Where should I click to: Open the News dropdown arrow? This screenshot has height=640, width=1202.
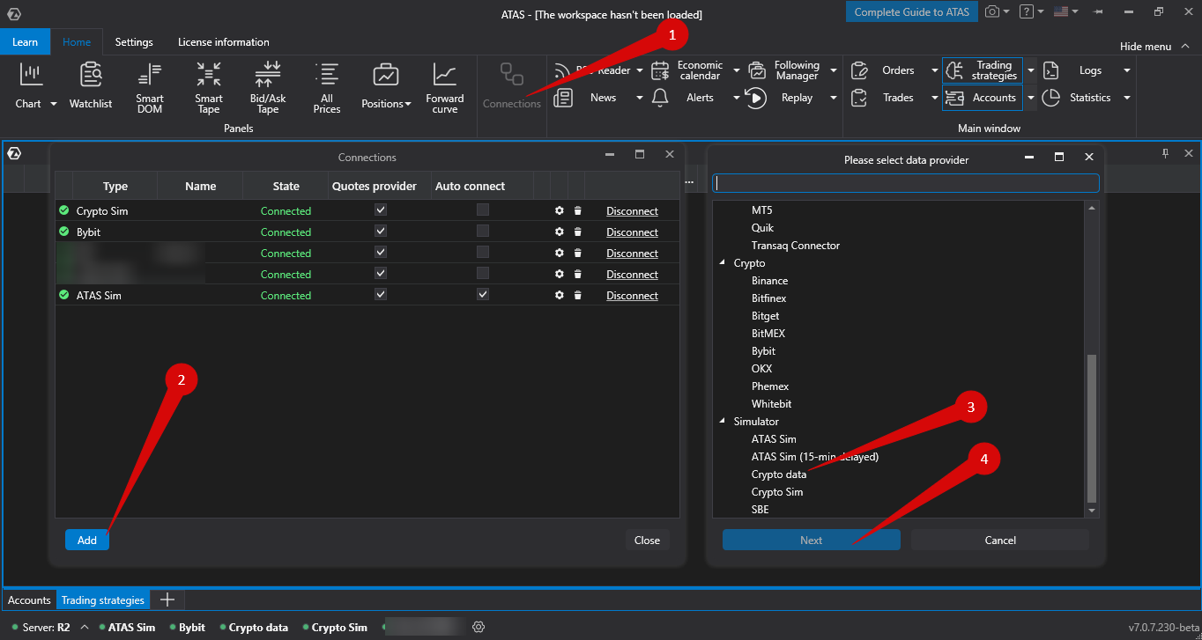tap(640, 98)
